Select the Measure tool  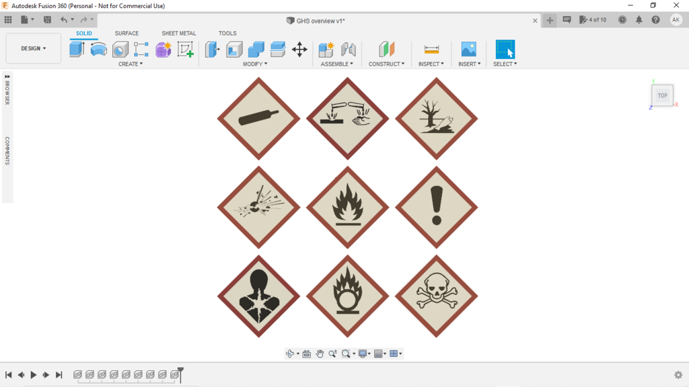point(431,50)
